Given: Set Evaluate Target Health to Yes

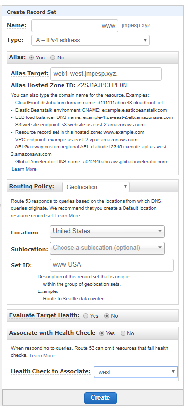Looking at the screenshot, I should 86,316.
